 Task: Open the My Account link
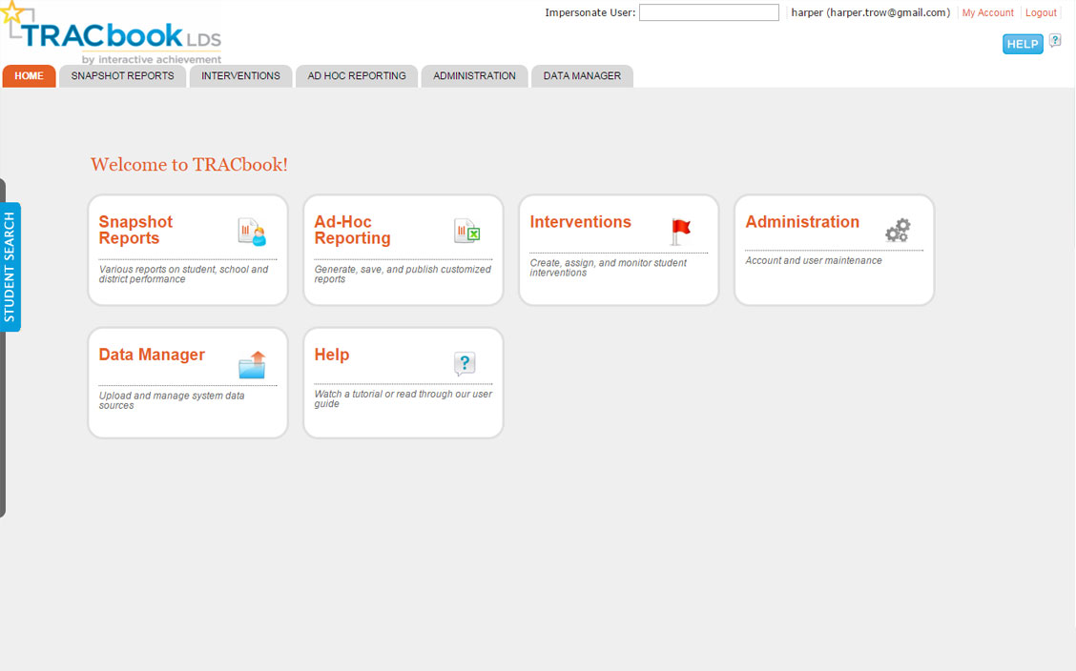point(987,12)
